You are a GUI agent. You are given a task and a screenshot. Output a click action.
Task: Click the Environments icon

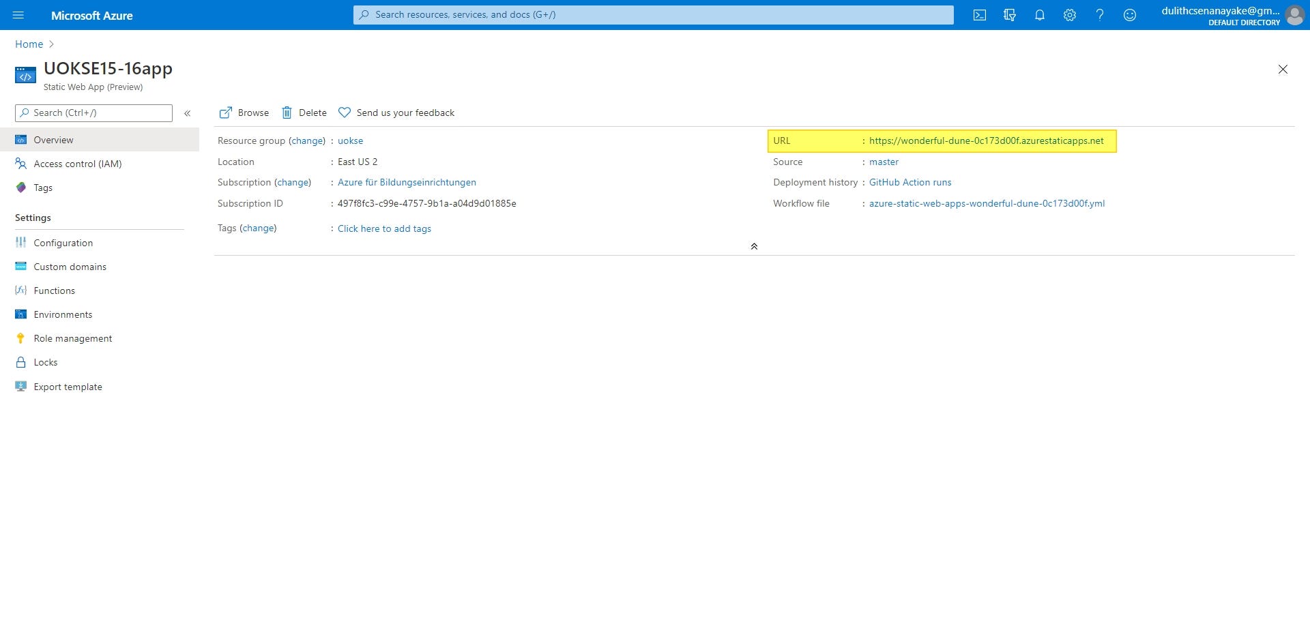[x=21, y=314]
